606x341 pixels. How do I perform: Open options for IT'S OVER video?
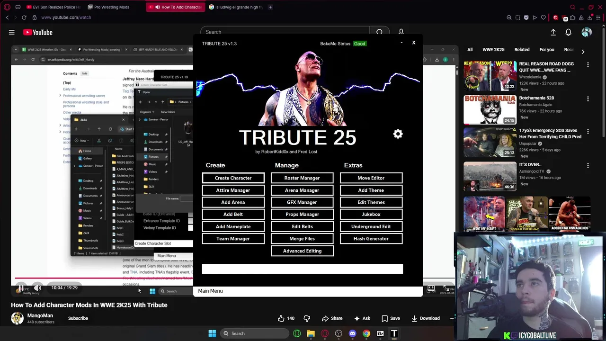[588, 166]
